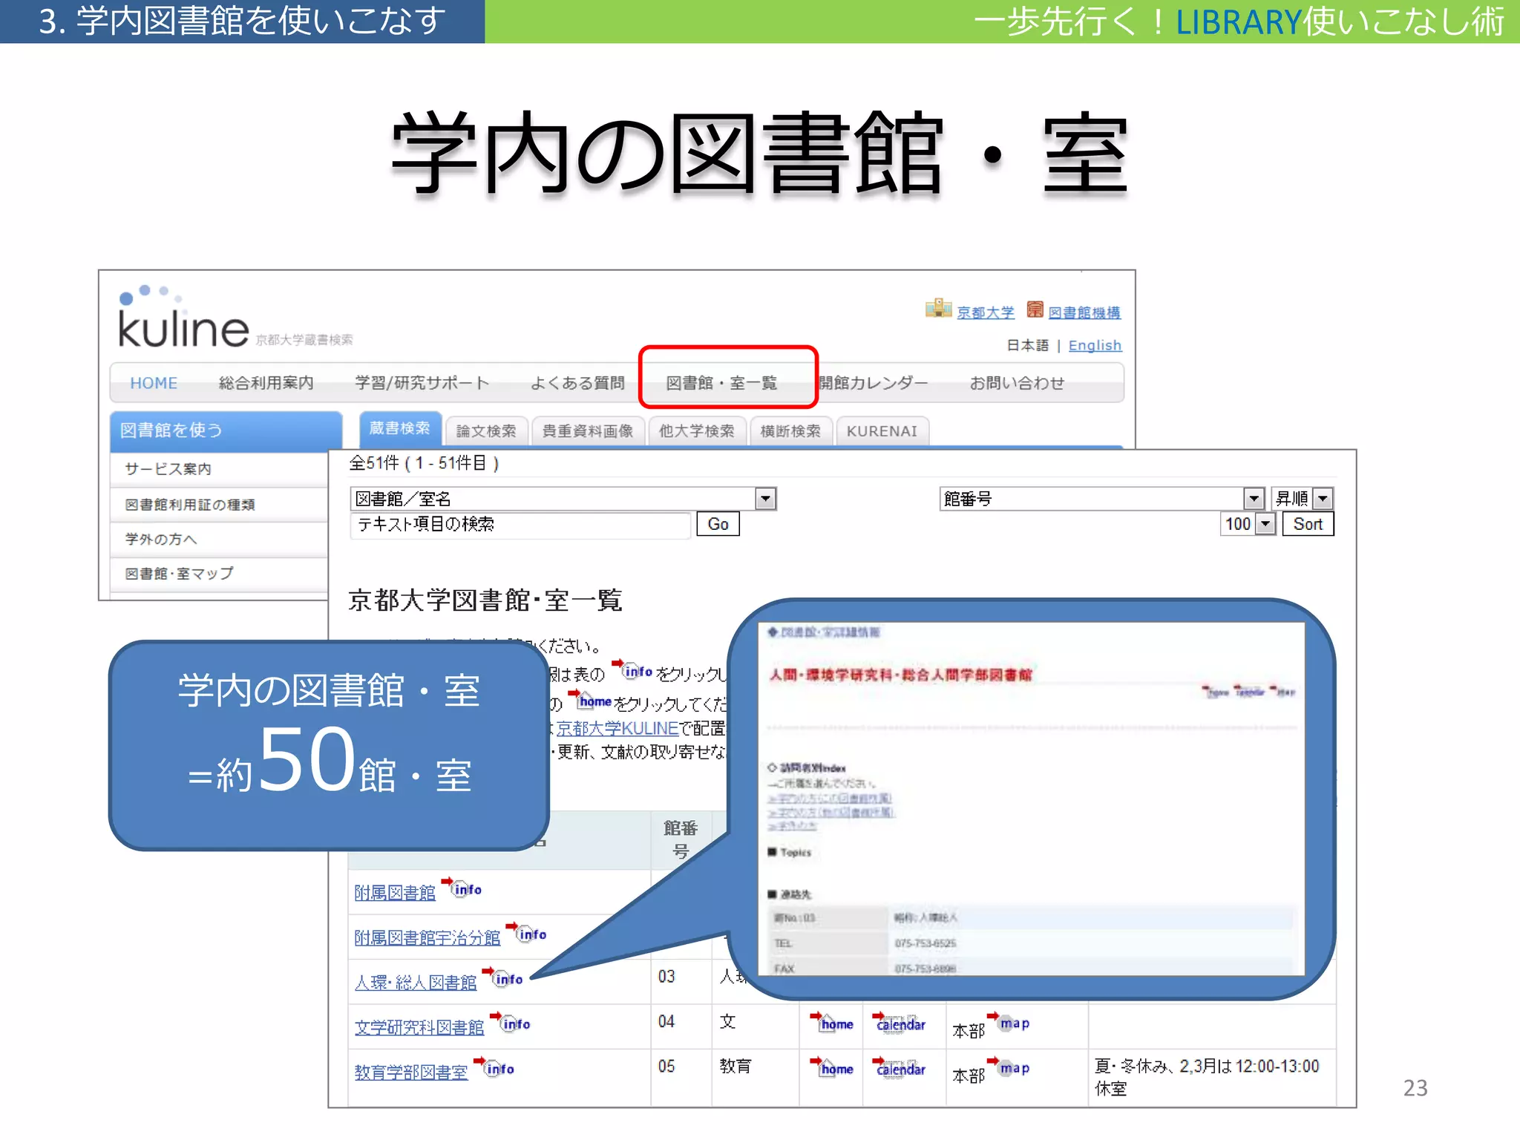Switch to the 蔵書検索 tab
The height and width of the screenshot is (1140, 1520).
click(400, 429)
